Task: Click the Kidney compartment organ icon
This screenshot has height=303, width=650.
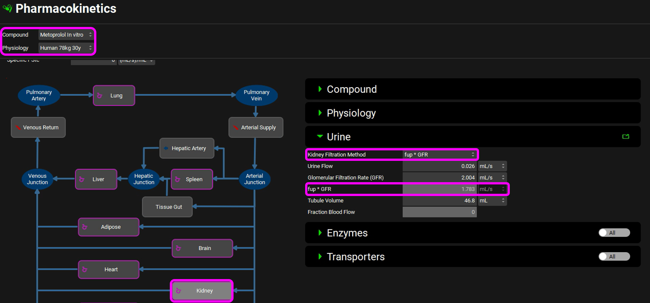Action: tap(178, 291)
